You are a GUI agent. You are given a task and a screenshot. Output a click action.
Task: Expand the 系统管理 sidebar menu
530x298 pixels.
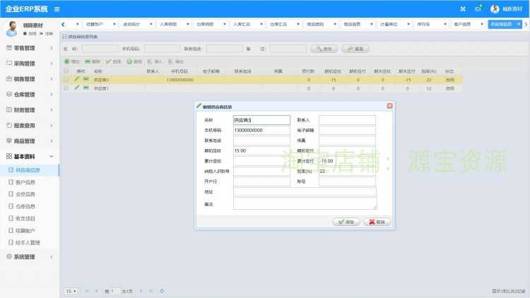pyautogui.click(x=30, y=257)
